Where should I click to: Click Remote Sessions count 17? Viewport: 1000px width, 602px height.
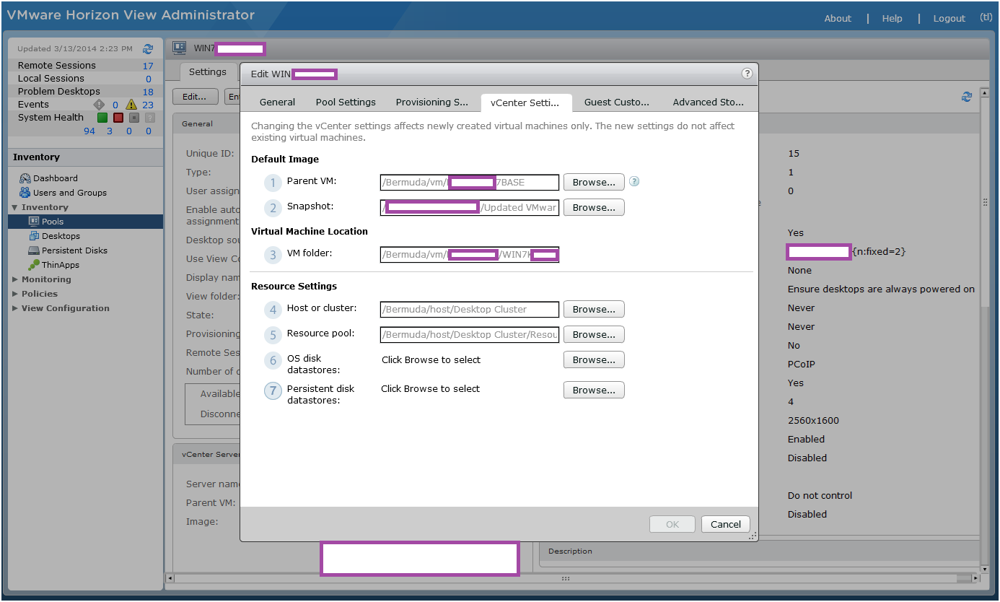(148, 66)
